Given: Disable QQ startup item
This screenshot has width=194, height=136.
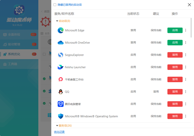Looking at the screenshot, I should point(175,92).
